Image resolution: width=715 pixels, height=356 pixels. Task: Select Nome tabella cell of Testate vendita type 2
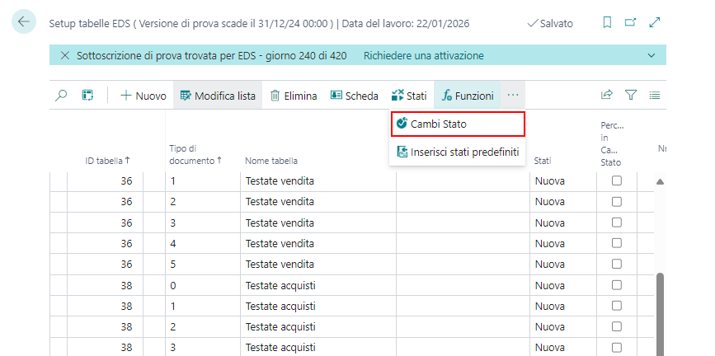[x=318, y=201]
